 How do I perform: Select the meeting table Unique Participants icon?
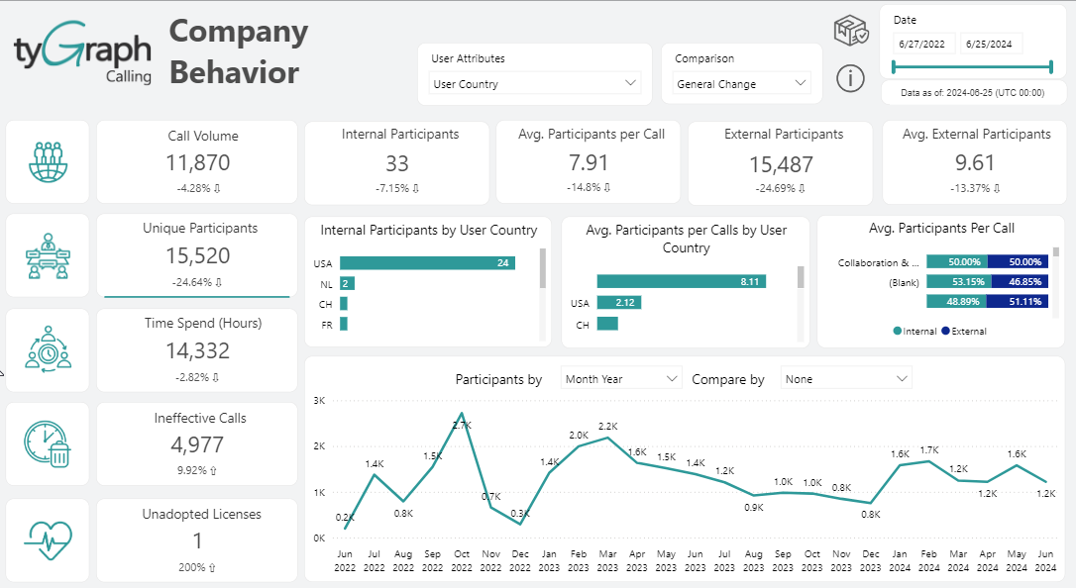click(x=48, y=255)
